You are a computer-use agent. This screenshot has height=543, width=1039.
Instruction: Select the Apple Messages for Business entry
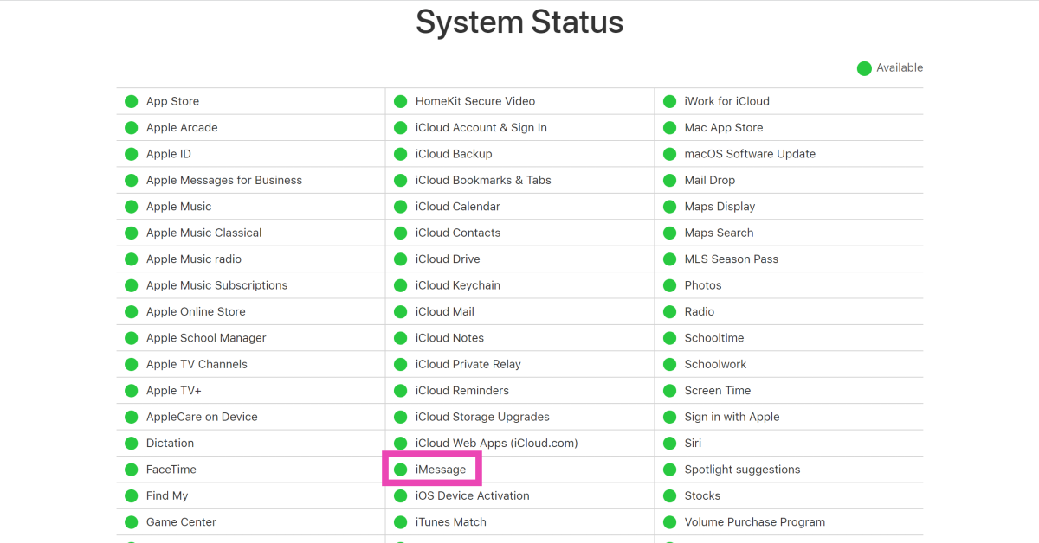pyautogui.click(x=224, y=180)
